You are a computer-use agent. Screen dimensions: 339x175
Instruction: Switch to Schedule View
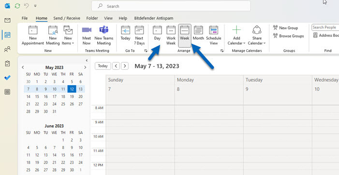coord(214,35)
